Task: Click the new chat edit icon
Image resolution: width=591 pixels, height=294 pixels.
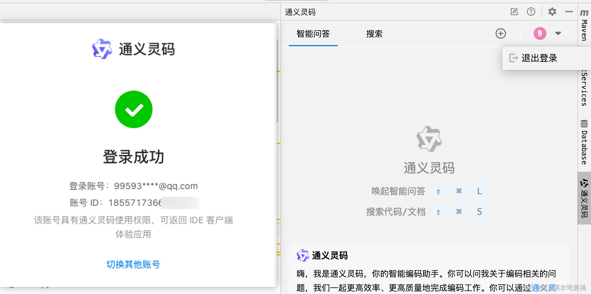Action: point(514,12)
